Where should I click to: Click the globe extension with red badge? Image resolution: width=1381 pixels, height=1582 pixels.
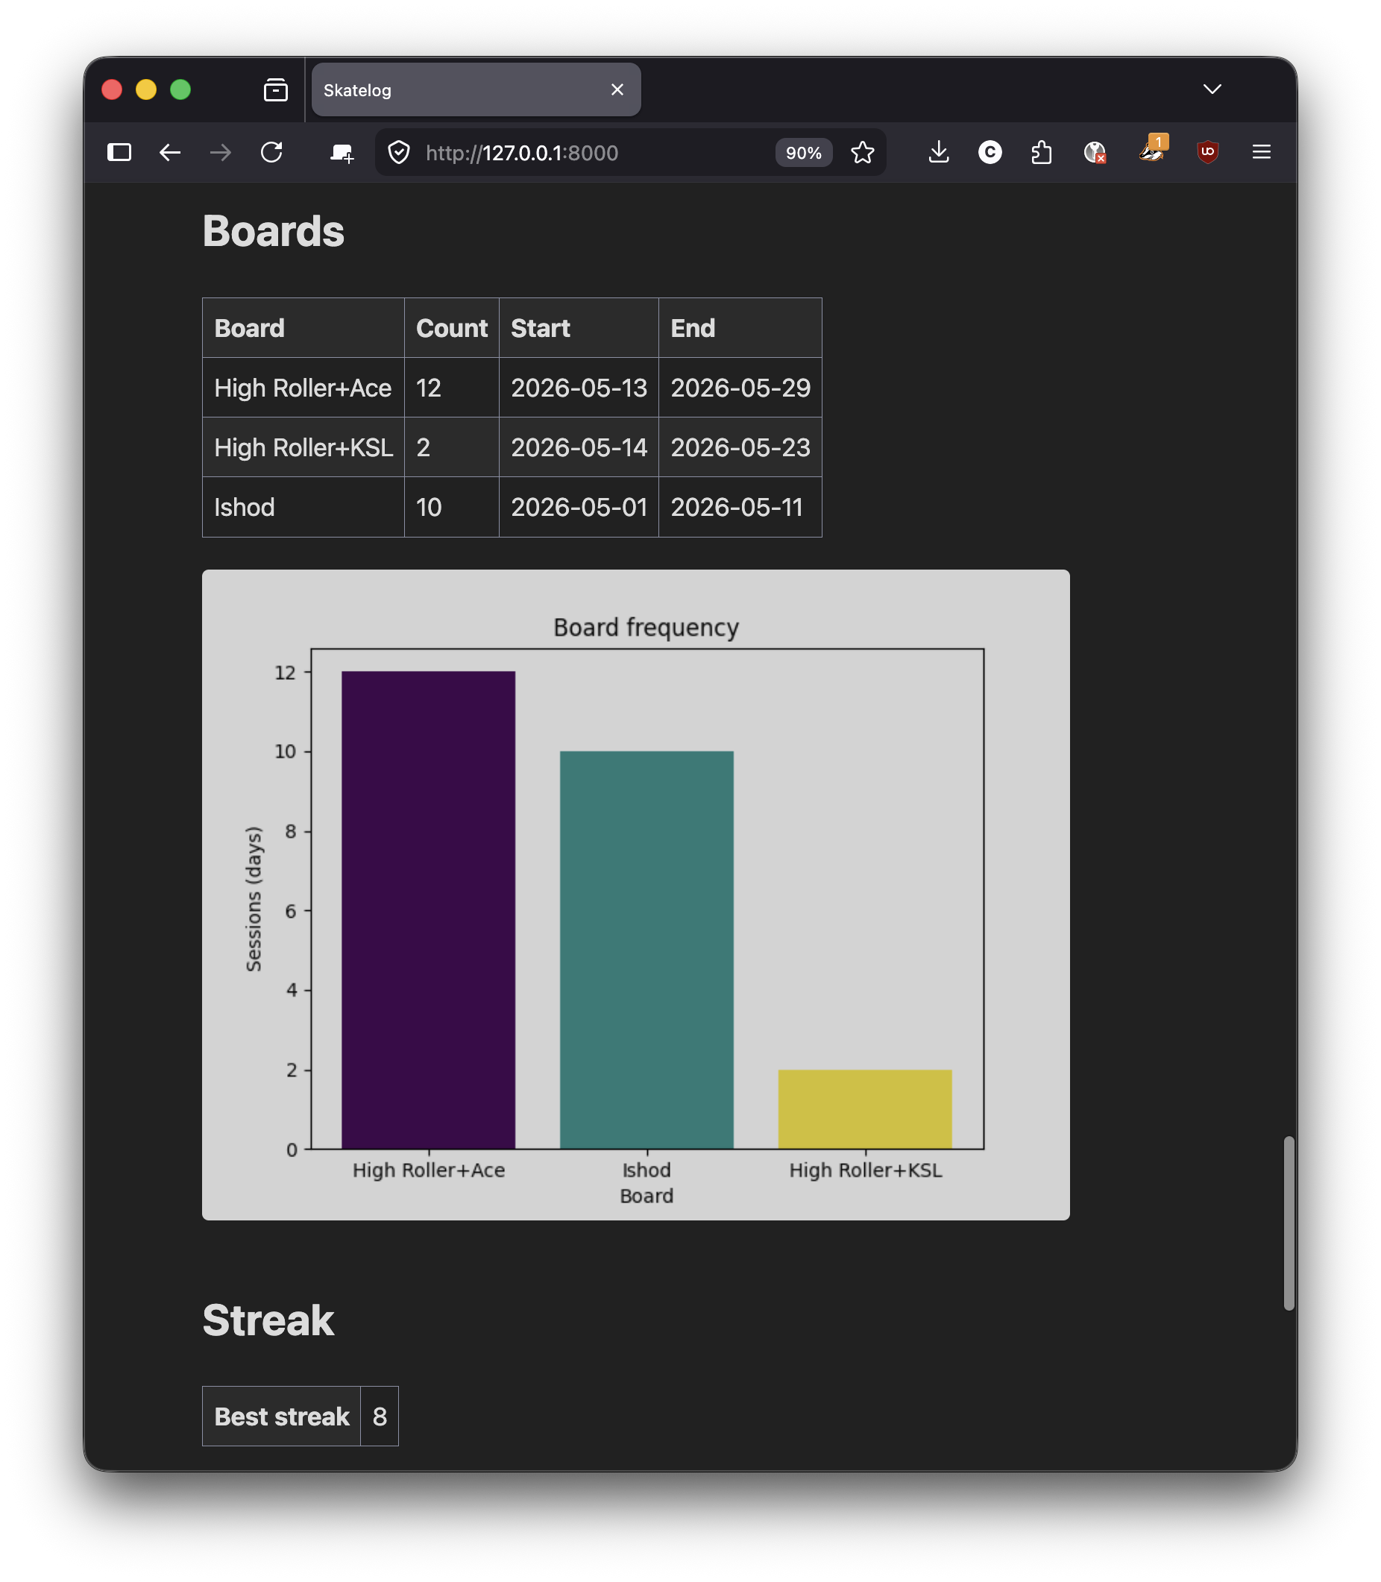[x=1095, y=153]
